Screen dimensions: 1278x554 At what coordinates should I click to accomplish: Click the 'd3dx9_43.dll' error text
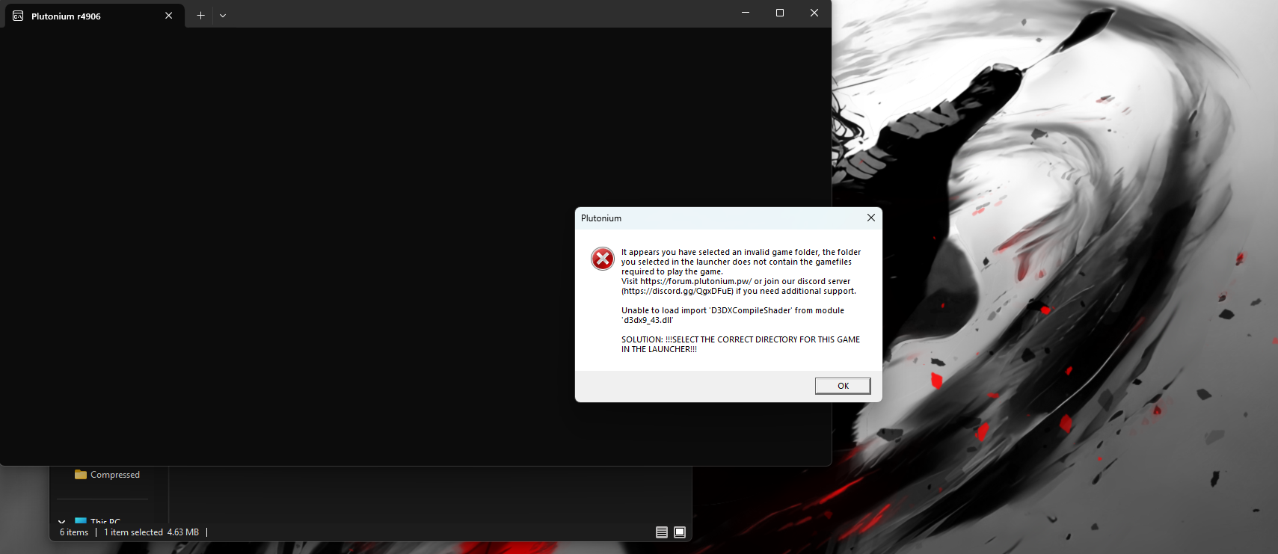tap(648, 321)
